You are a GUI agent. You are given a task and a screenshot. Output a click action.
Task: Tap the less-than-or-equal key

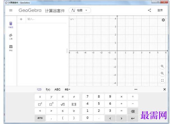click(x=63, y=111)
